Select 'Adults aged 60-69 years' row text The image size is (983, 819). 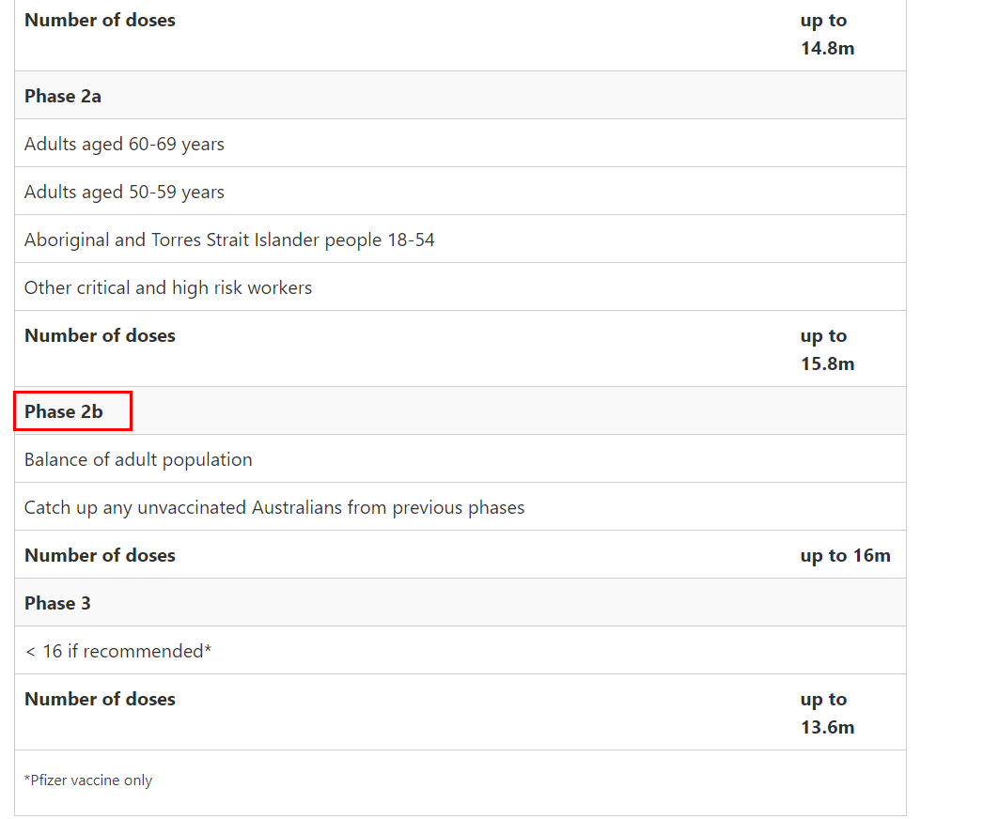pos(124,144)
